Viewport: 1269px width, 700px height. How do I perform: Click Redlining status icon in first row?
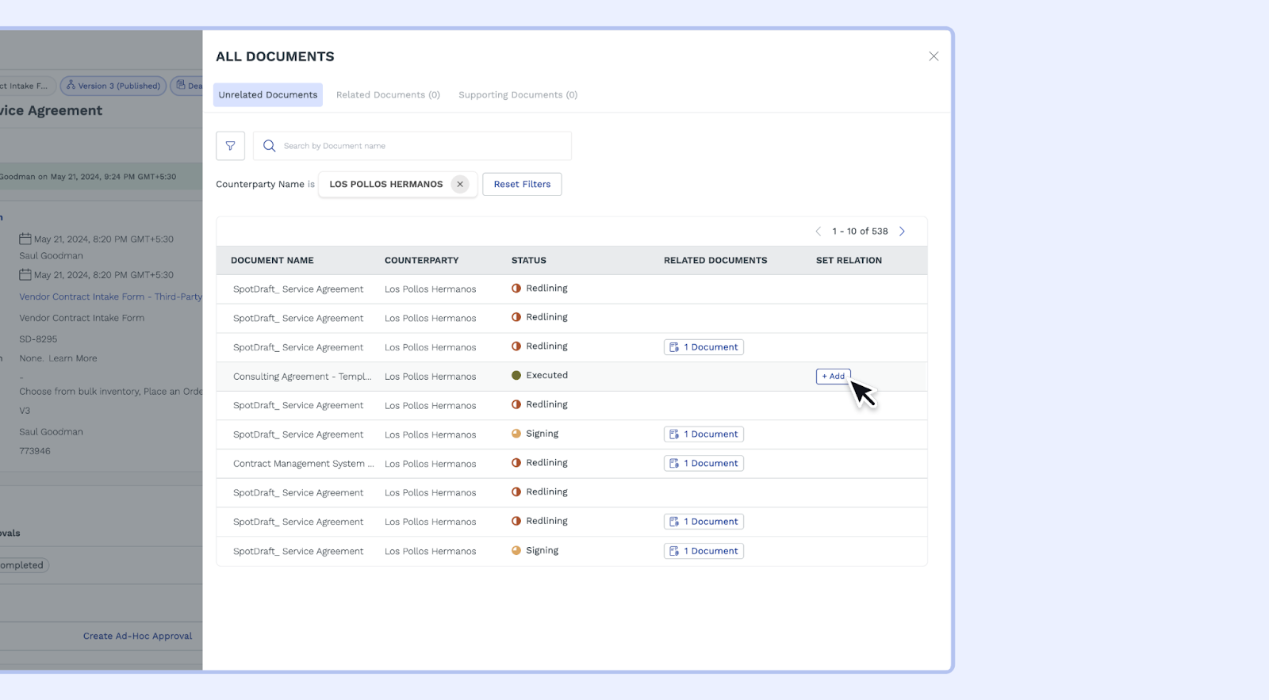pos(516,289)
